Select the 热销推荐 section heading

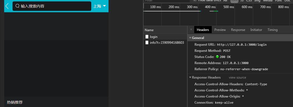[x=15, y=102]
